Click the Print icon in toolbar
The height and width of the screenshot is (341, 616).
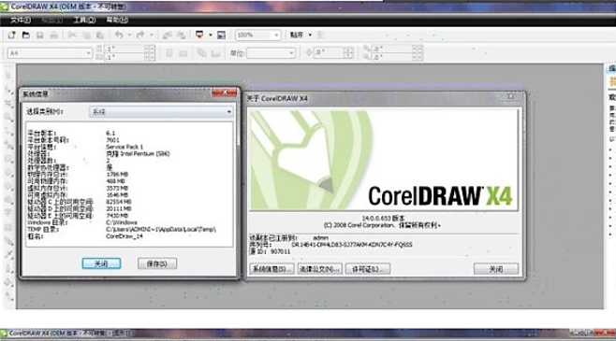tap(53, 36)
